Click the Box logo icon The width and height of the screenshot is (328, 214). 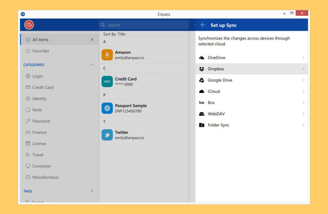202,103
